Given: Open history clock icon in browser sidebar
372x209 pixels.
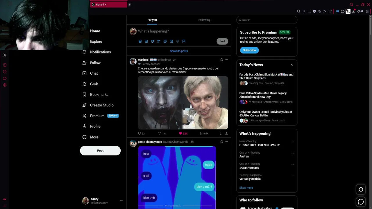Looking at the screenshot, I should point(5,72).
